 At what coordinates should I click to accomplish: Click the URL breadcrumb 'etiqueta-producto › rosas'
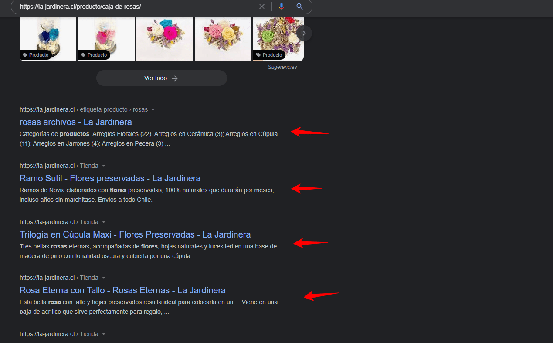coord(114,109)
